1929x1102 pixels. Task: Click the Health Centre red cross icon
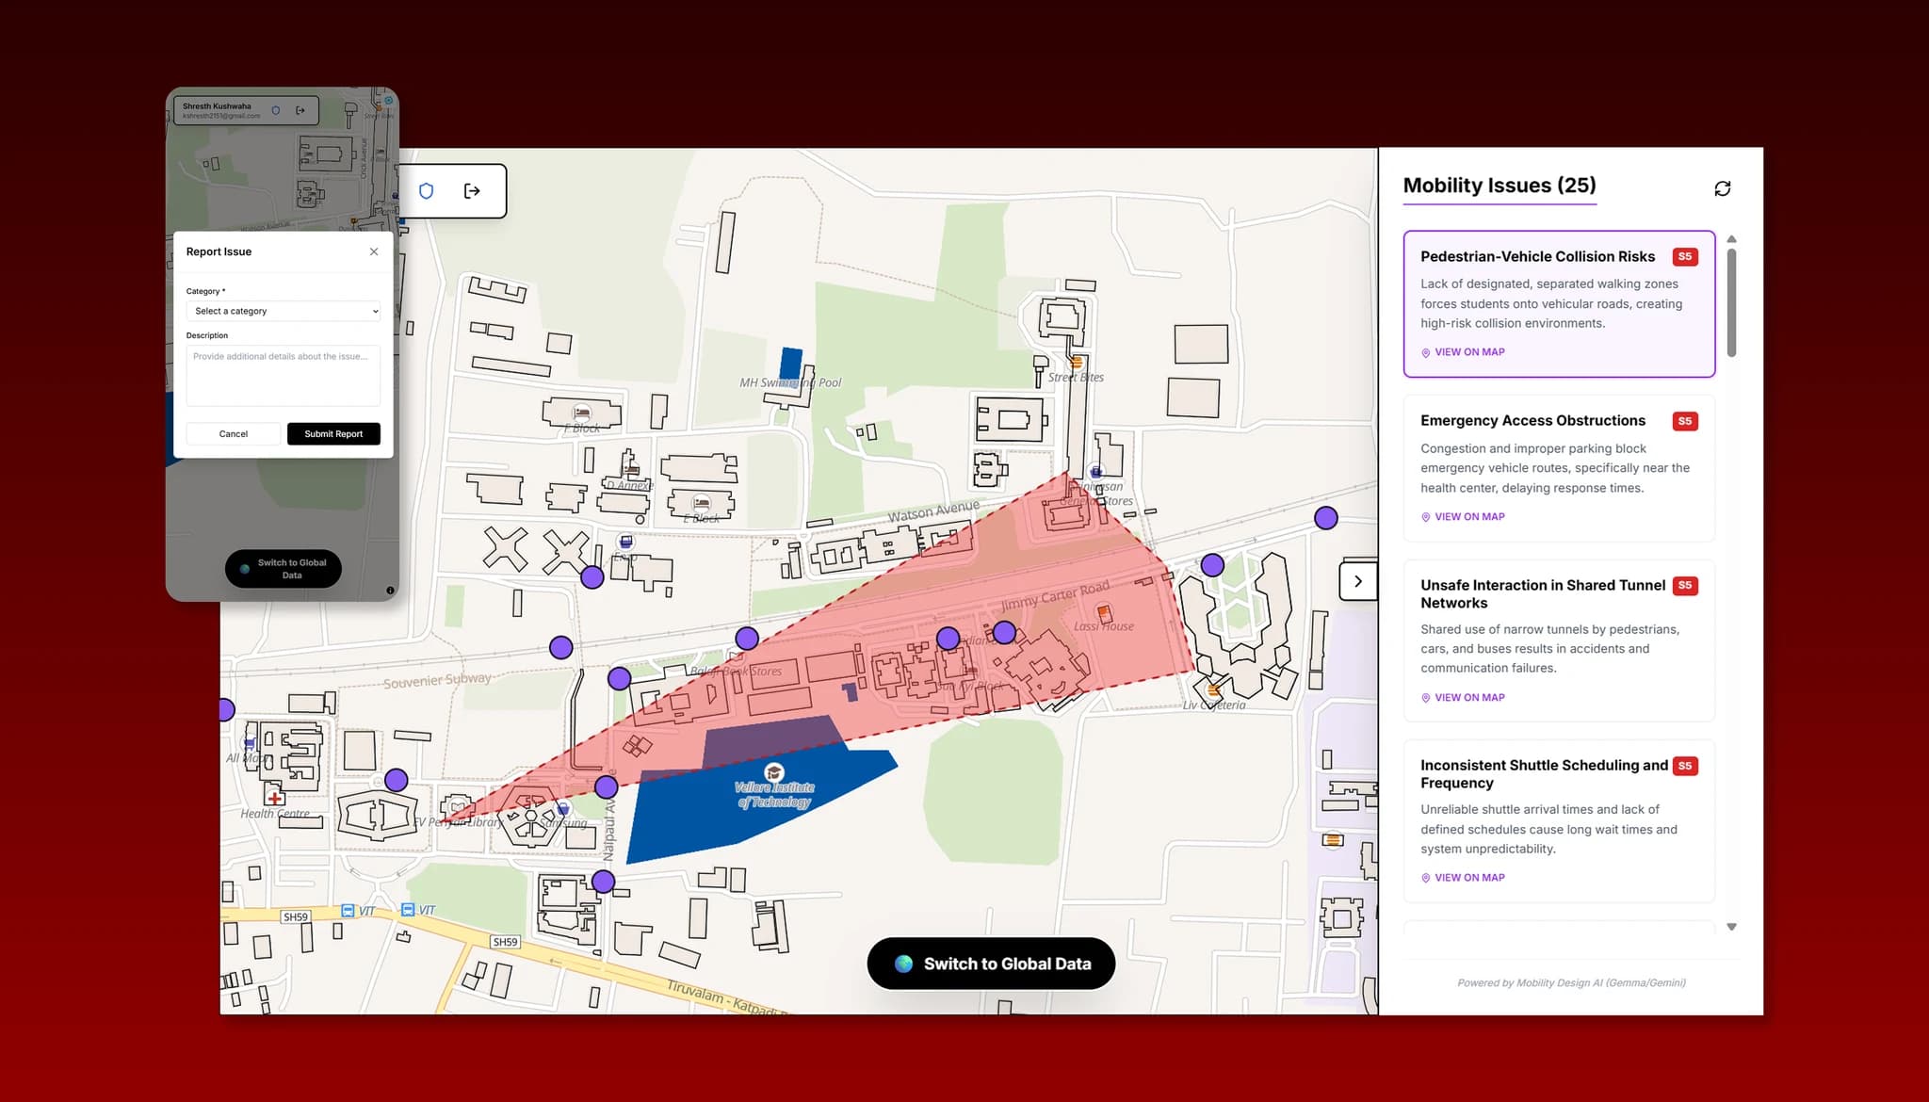[x=274, y=799]
